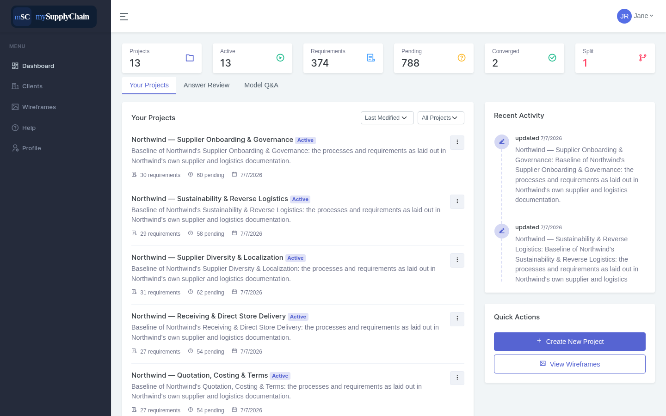The height and width of the screenshot is (416, 666).
Task: Click calendar icon in Supplier Onboarding row
Action: (x=234, y=175)
